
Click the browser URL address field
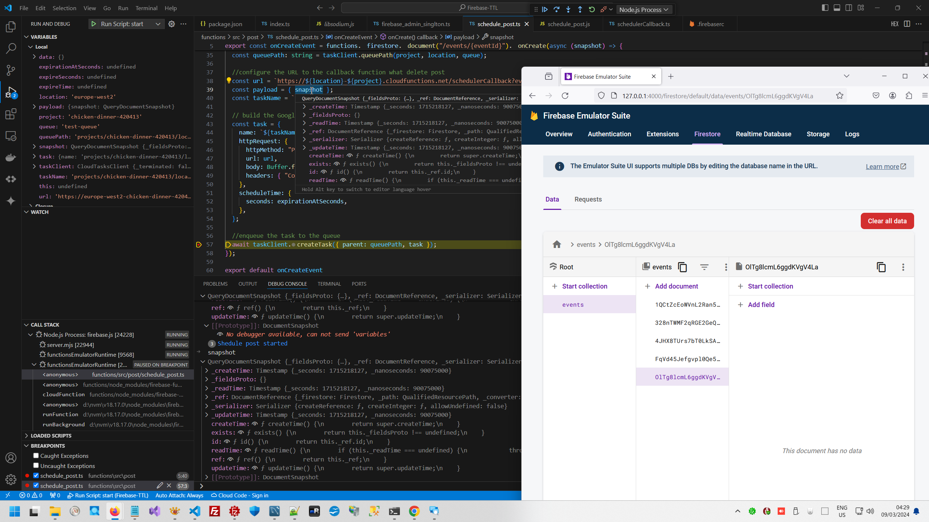click(717, 96)
